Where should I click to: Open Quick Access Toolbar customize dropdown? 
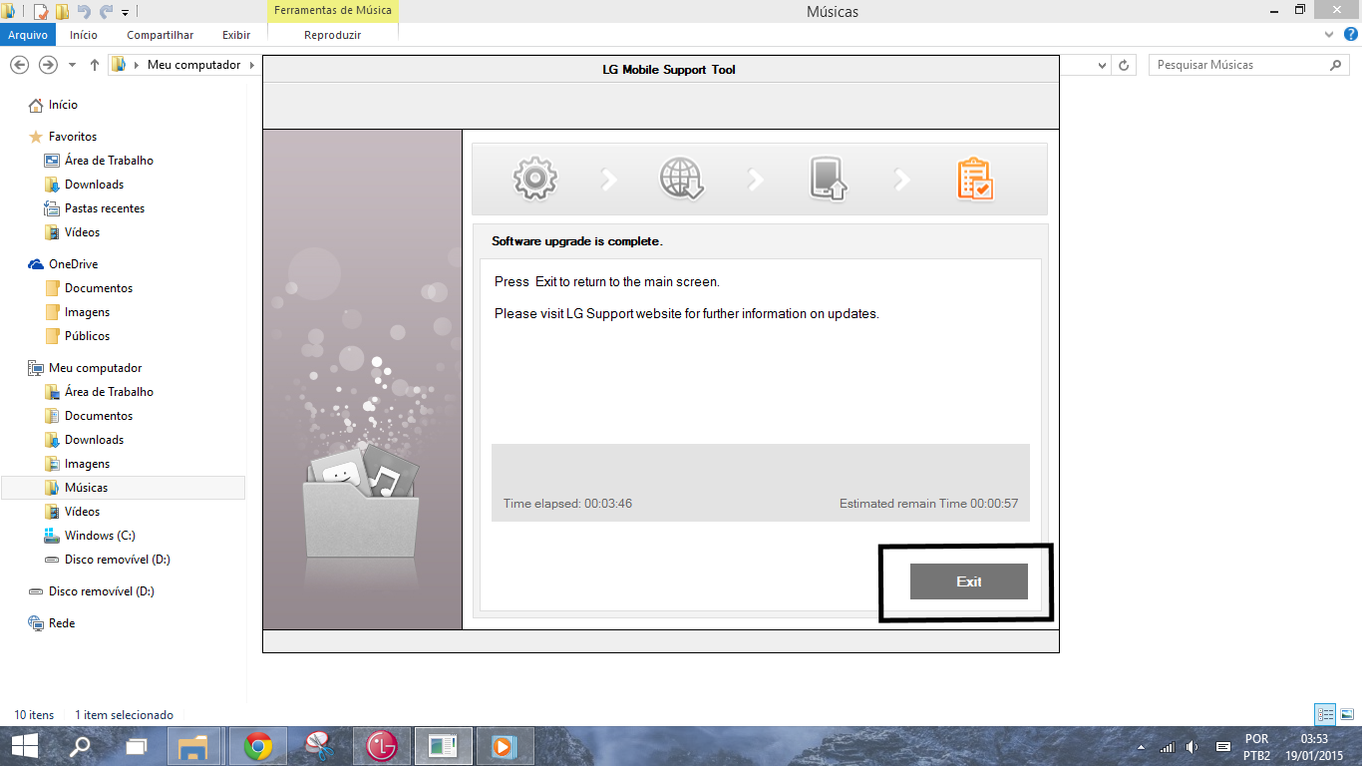coord(125,12)
